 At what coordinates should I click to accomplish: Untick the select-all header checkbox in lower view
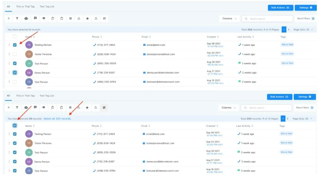[x=15, y=126]
